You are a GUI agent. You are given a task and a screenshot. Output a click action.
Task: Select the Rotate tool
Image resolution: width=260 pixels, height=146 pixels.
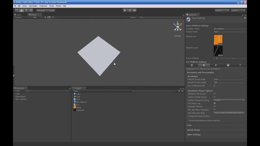(x=26, y=11)
